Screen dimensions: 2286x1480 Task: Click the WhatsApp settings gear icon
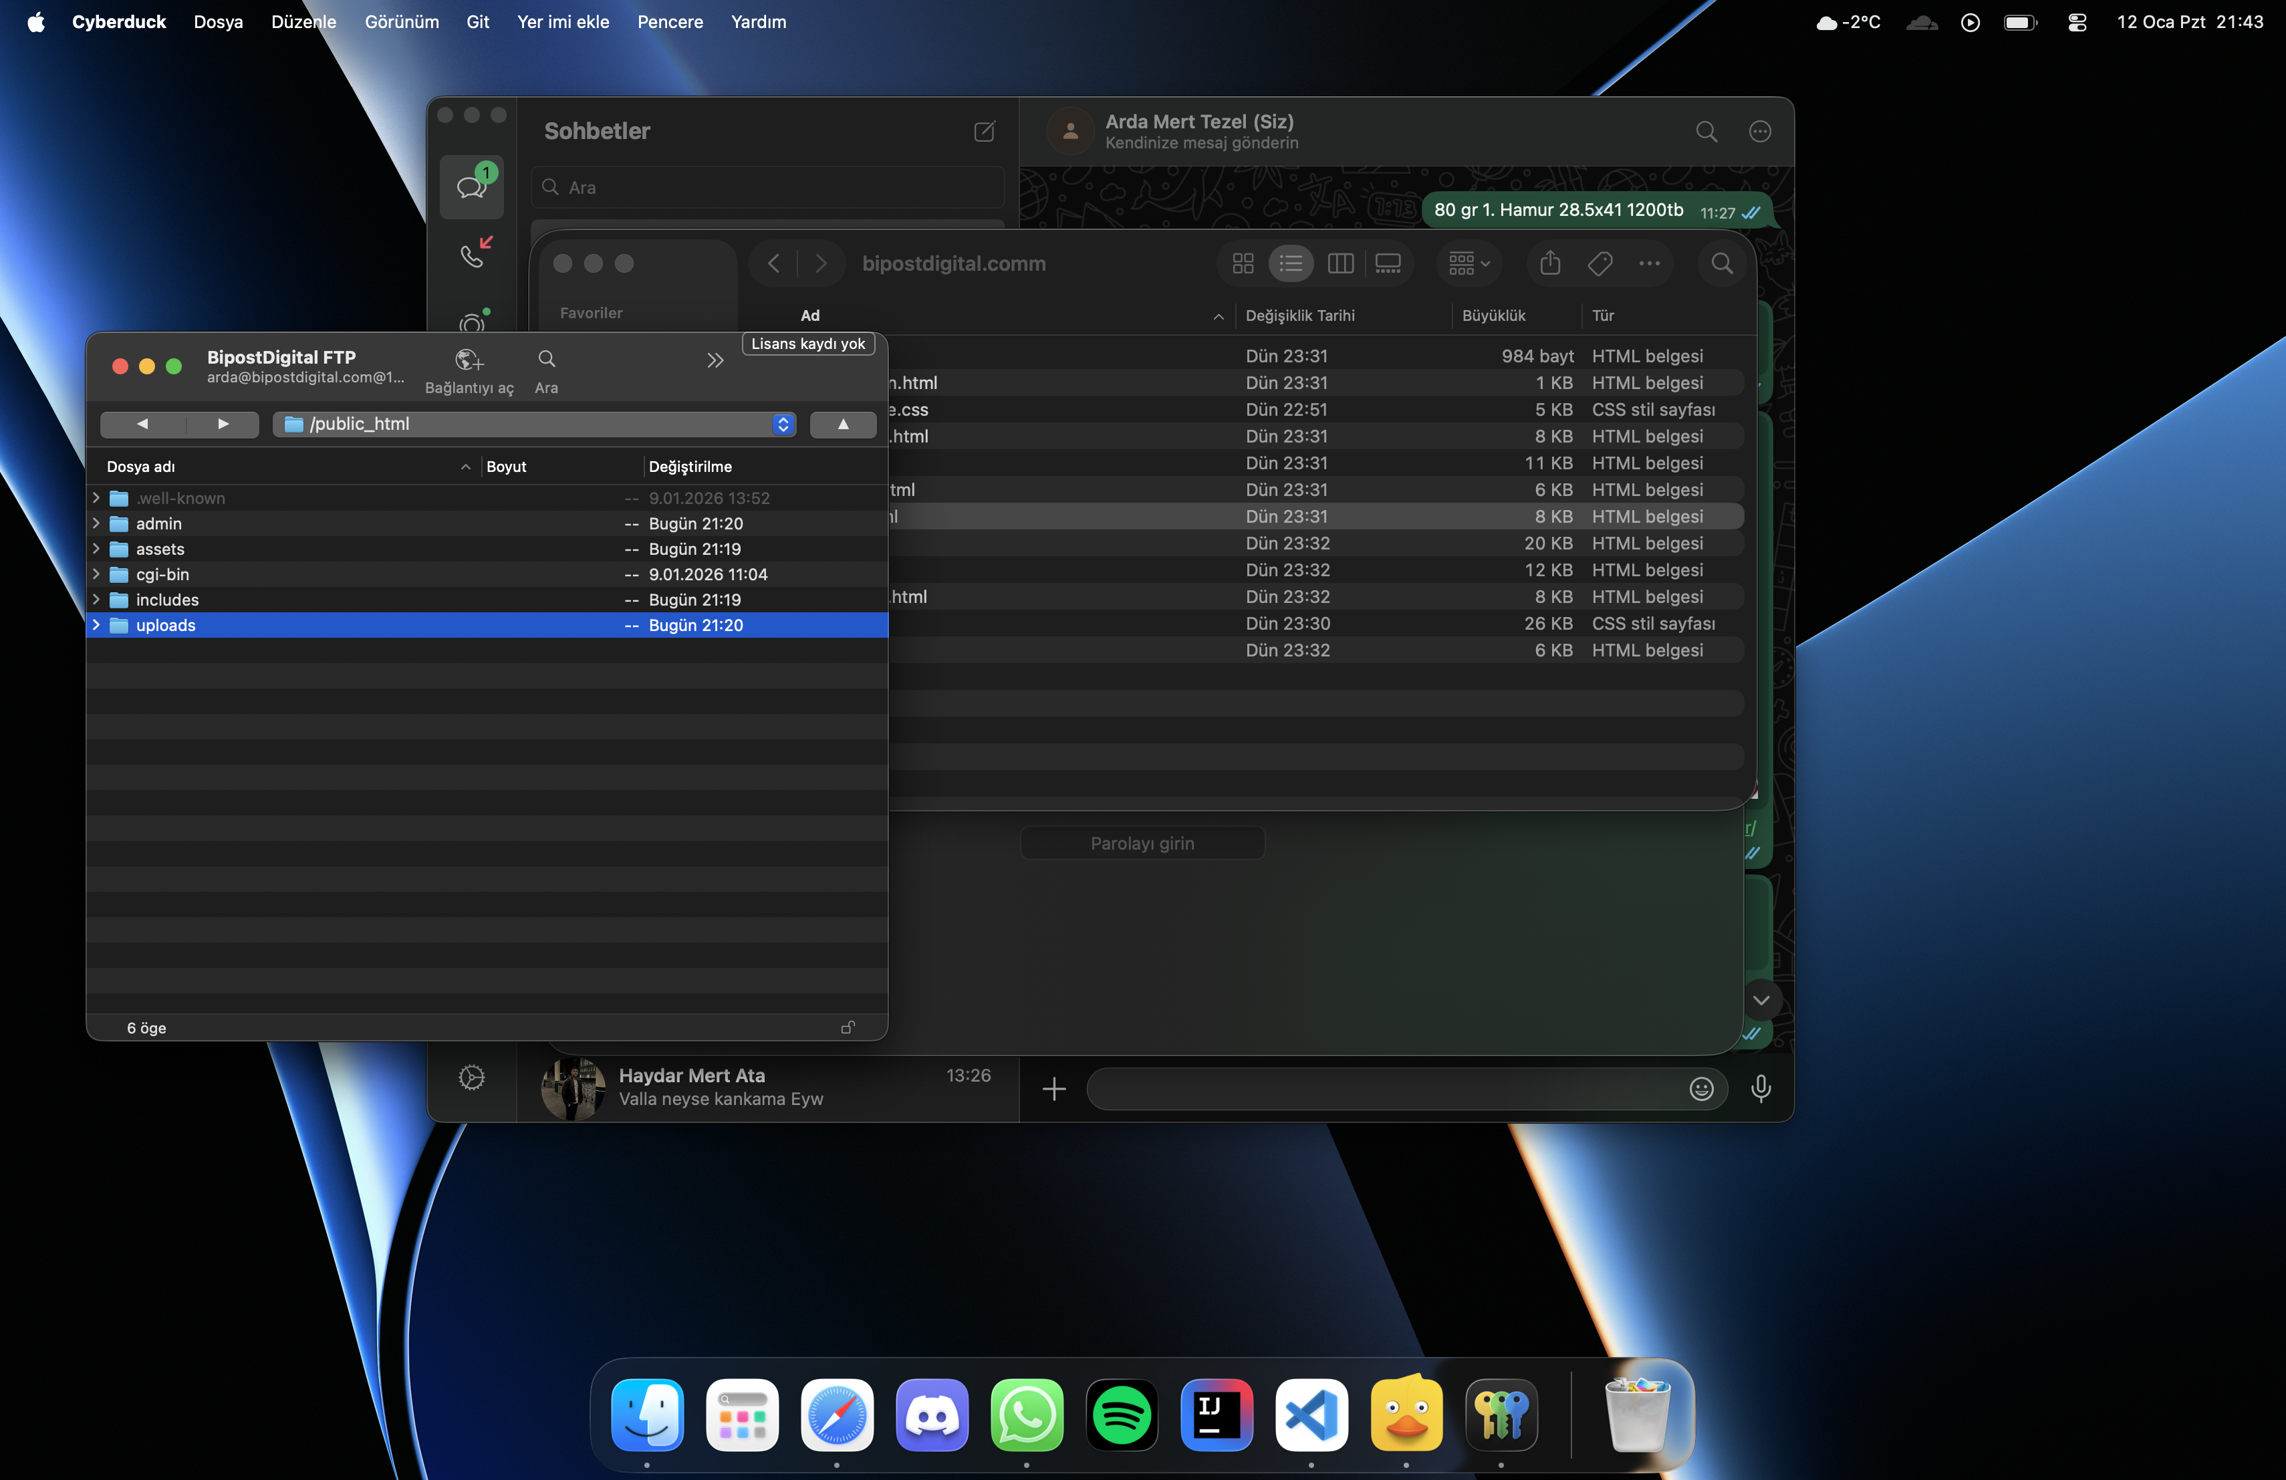tap(472, 1078)
